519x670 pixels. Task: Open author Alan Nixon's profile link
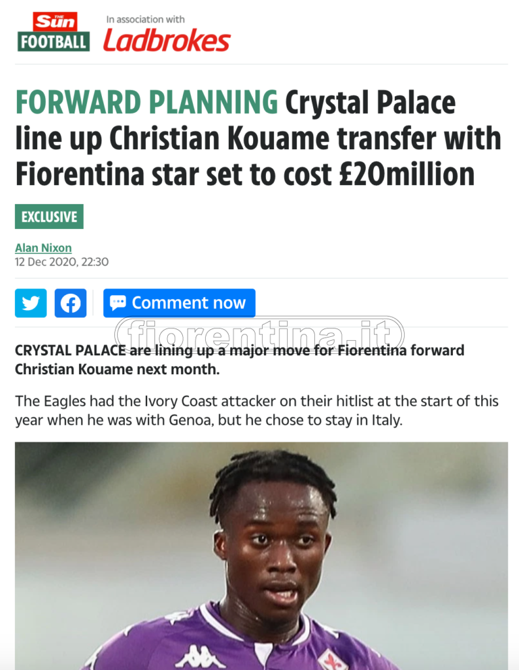(x=43, y=248)
